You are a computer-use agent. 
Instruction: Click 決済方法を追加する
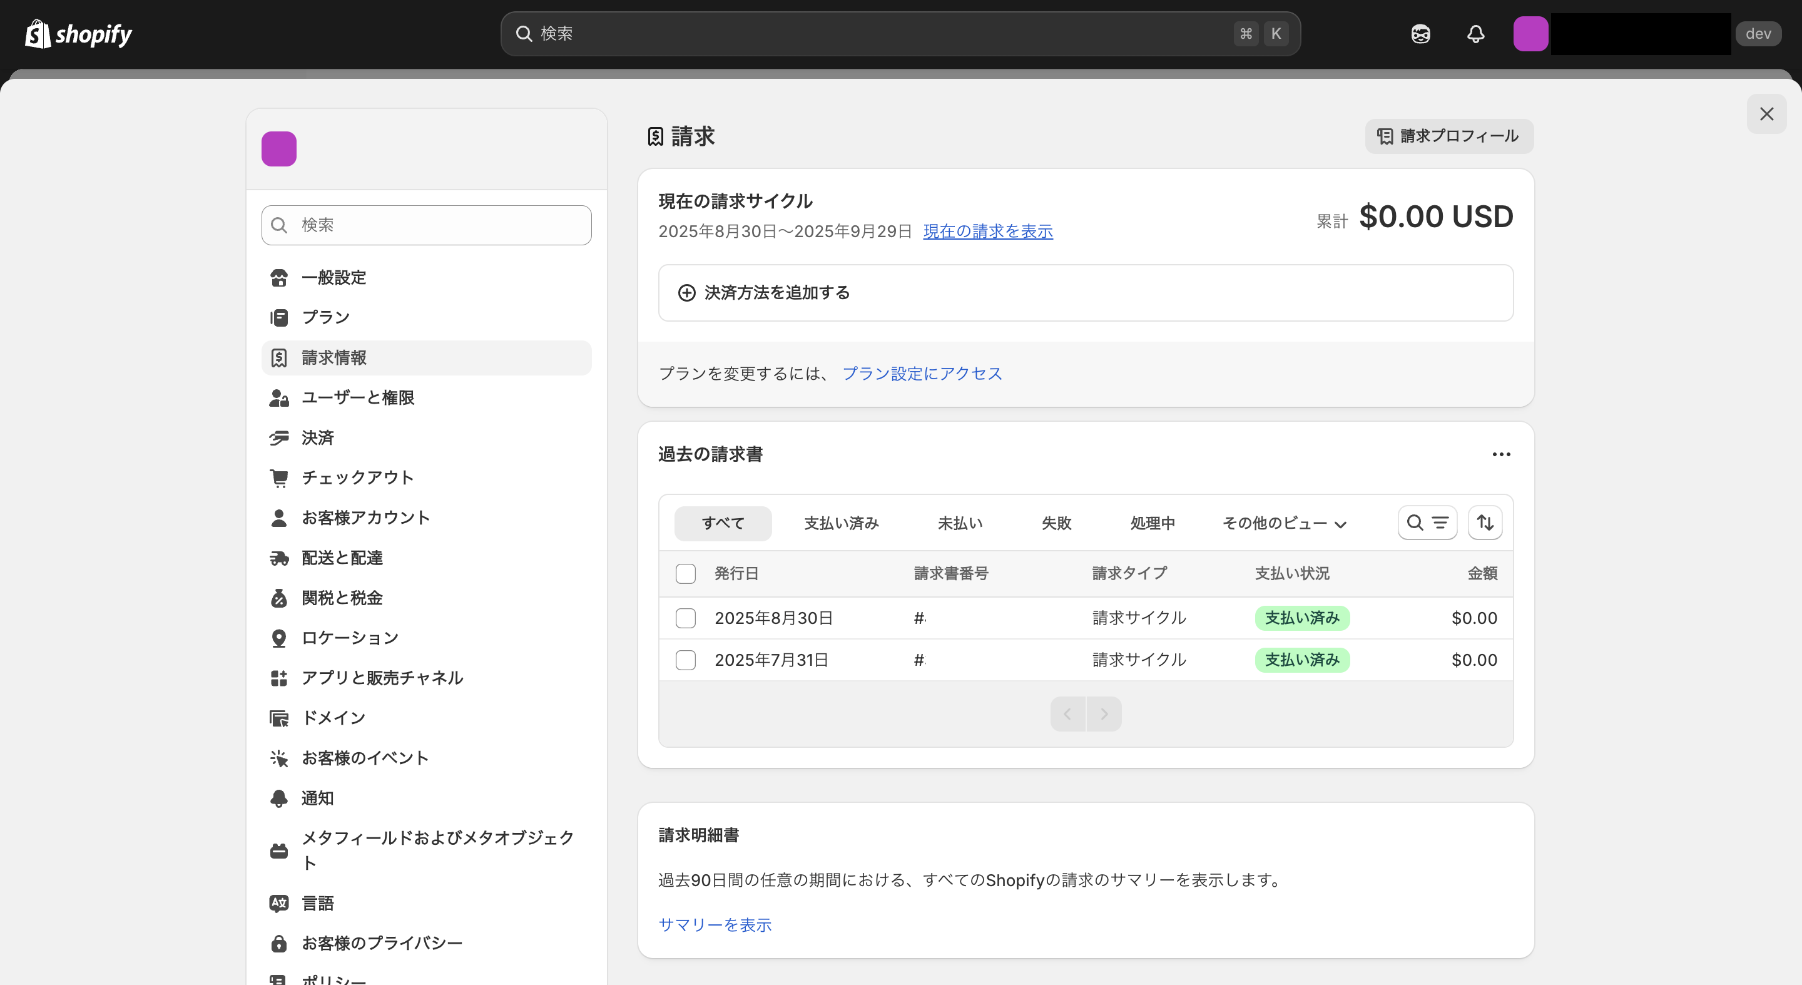pos(1086,293)
